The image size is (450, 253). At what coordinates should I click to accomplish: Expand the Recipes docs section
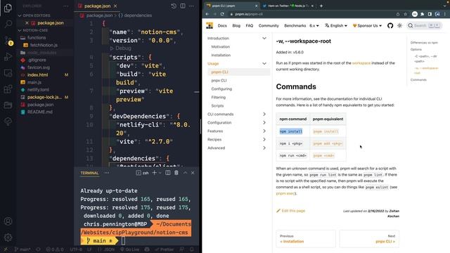[x=264, y=139]
